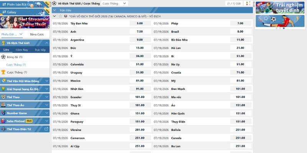Expand the Thể Thao Ảo section chevron
The width and height of the screenshot is (307, 153).
(46, 105)
